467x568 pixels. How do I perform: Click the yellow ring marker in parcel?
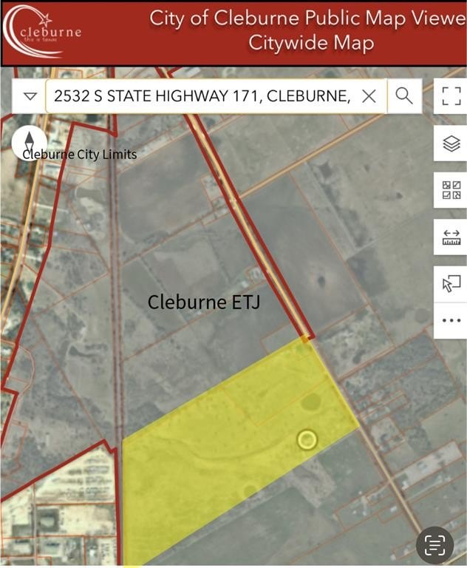[307, 440]
